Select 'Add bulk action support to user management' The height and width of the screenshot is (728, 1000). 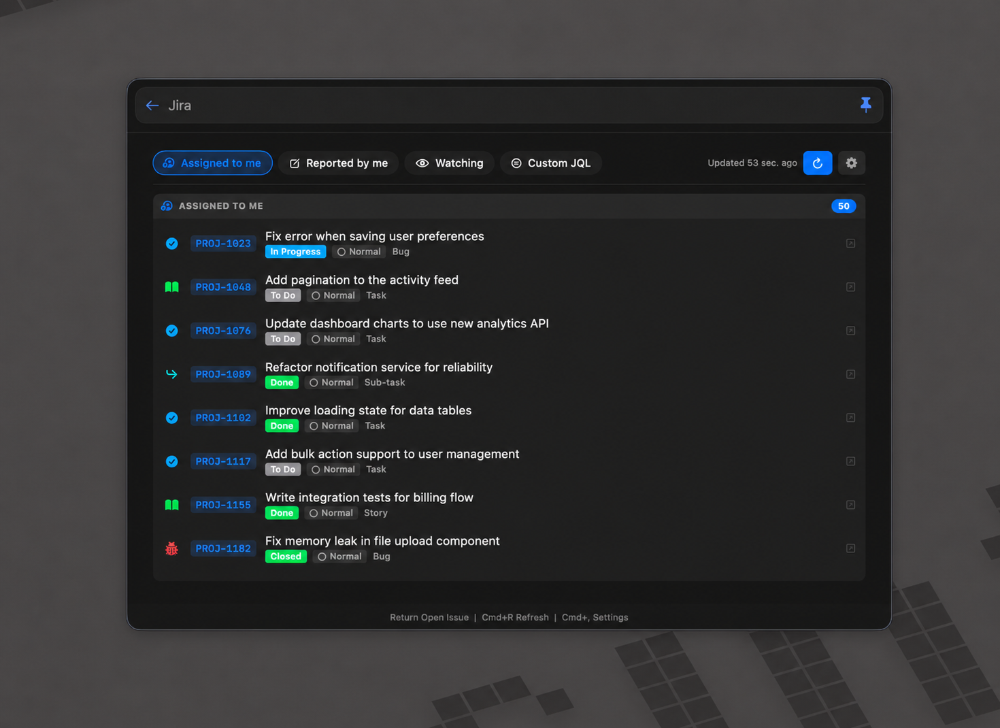pyautogui.click(x=393, y=454)
